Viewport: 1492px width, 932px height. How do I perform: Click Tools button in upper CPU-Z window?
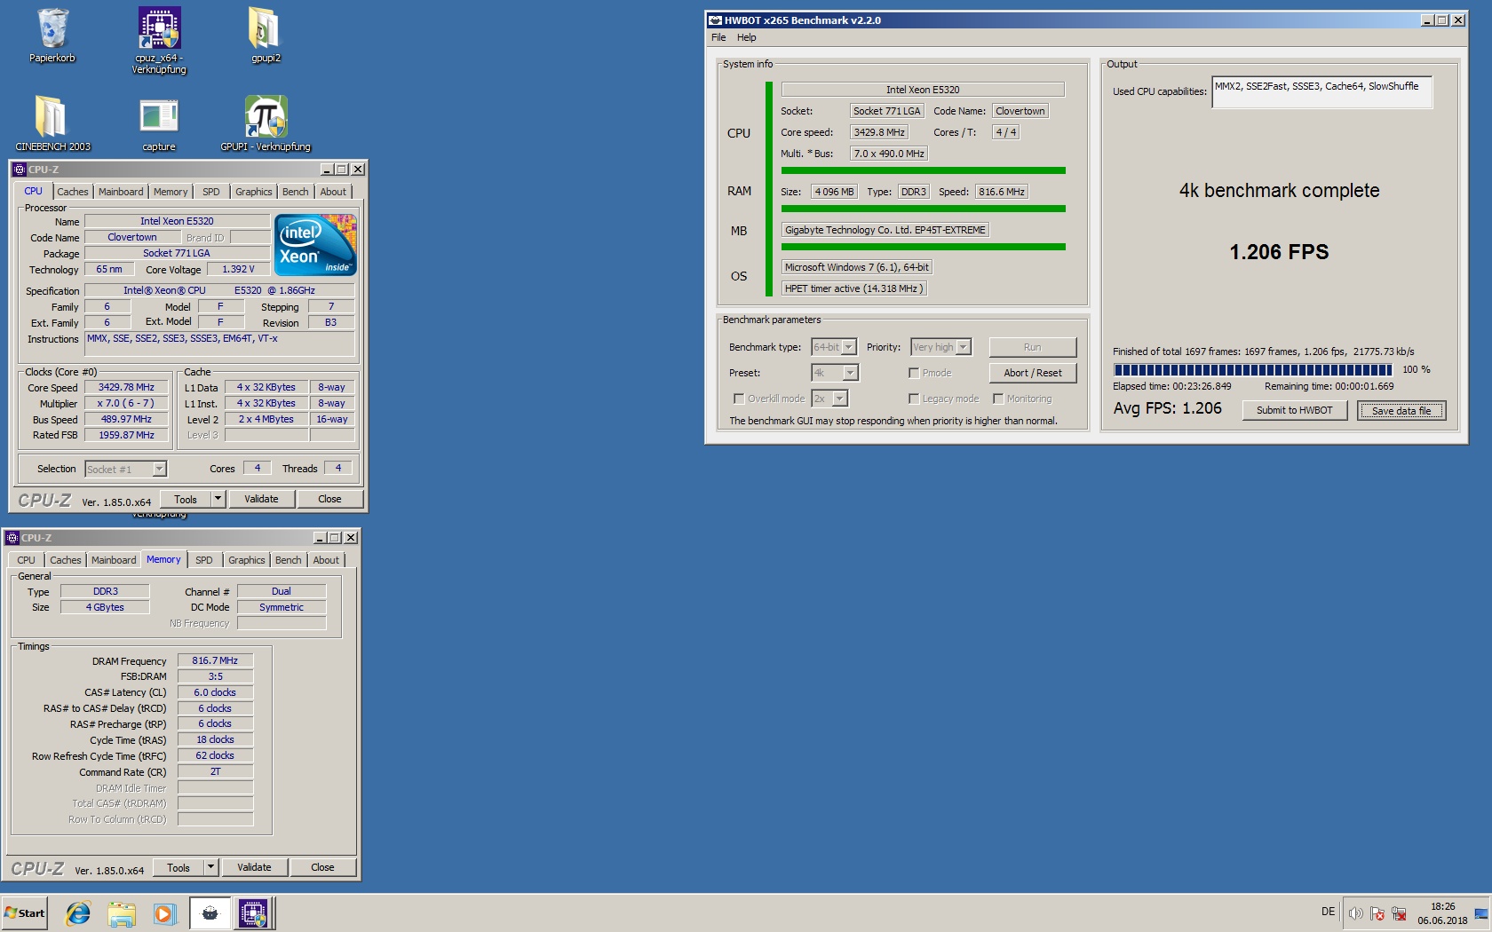pyautogui.click(x=186, y=499)
